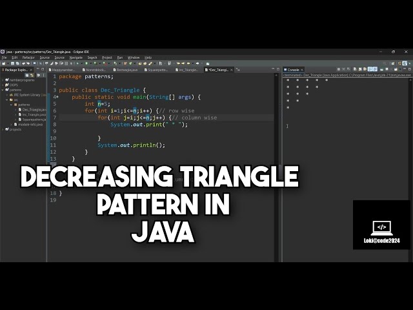Viewport: 413px width, 310px height.
Task: Click the Terminate icon in Console toolbar
Action: [x=339, y=69]
